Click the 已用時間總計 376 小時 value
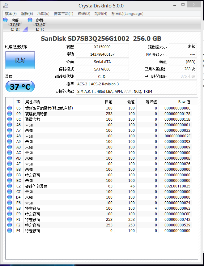 [183, 76]
